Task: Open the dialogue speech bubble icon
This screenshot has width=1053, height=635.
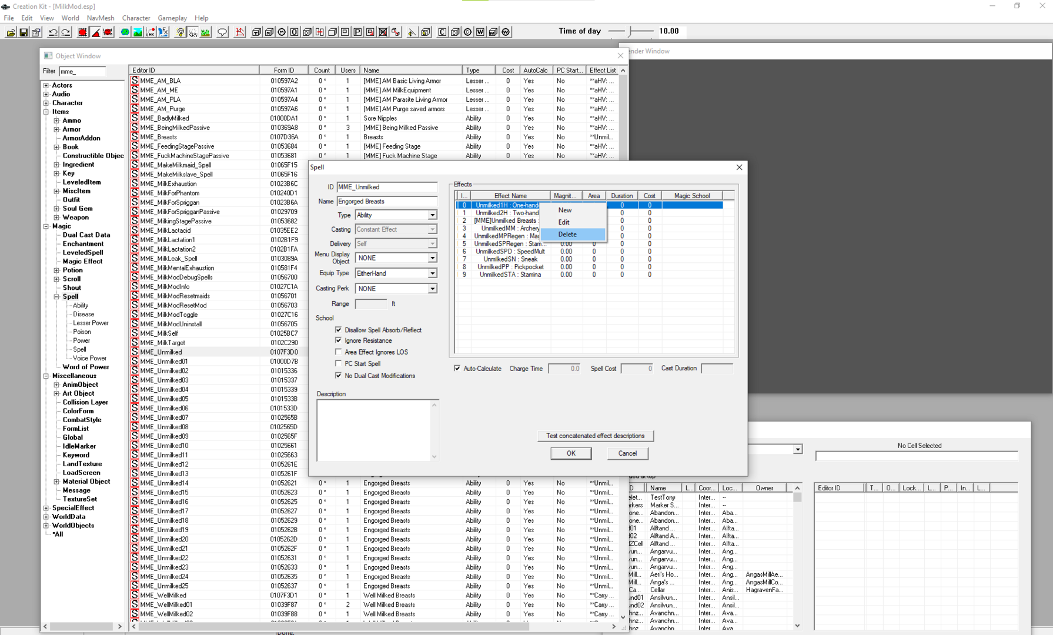Action: 222,32
